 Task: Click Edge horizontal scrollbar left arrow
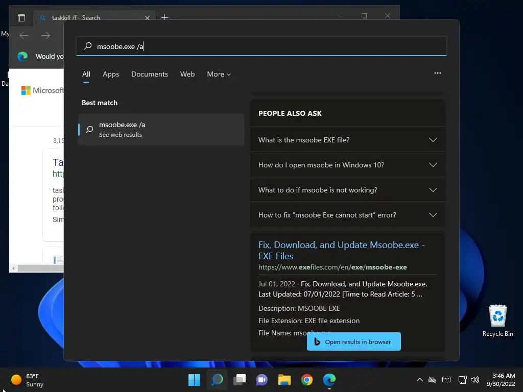[13, 268]
